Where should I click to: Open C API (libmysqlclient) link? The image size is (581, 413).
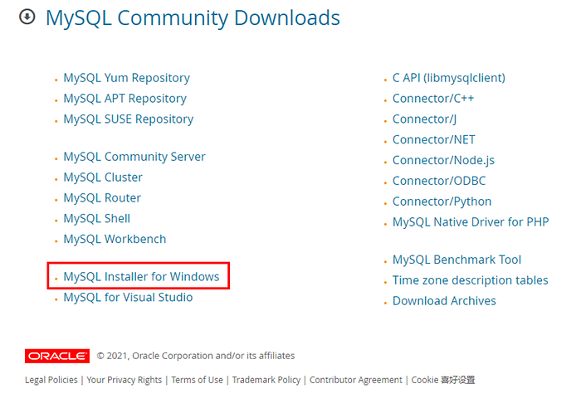449,78
